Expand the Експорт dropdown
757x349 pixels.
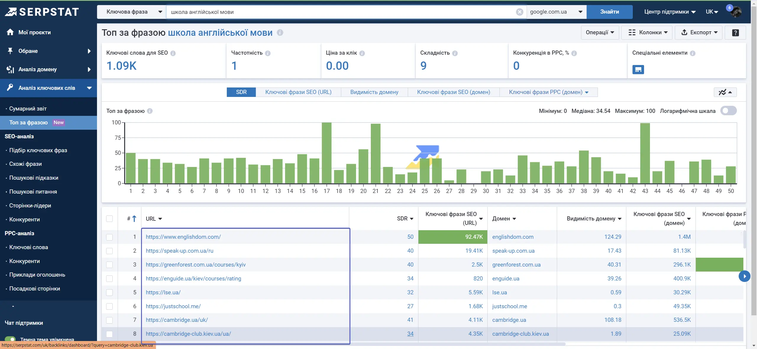pos(699,33)
